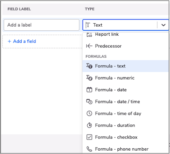Choose Formula - duration option
The height and width of the screenshot is (154, 170).
click(x=125, y=125)
